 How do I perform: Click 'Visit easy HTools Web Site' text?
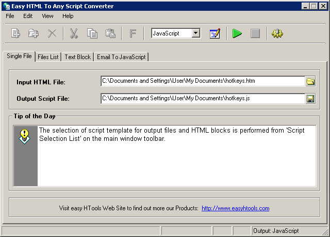point(92,208)
